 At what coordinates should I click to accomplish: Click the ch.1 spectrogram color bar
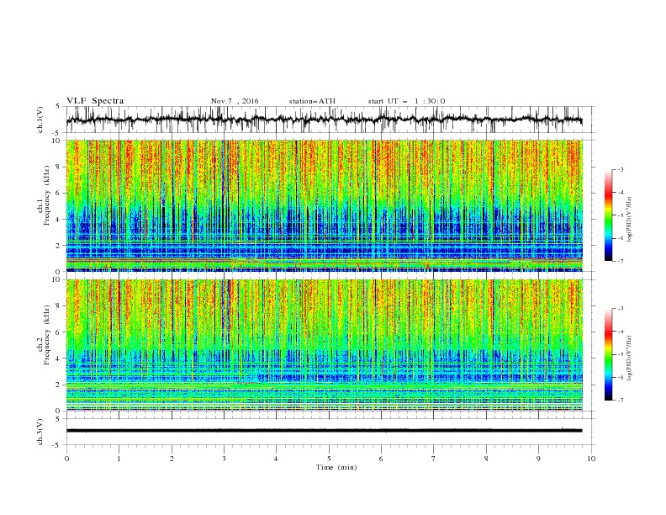[x=608, y=215]
